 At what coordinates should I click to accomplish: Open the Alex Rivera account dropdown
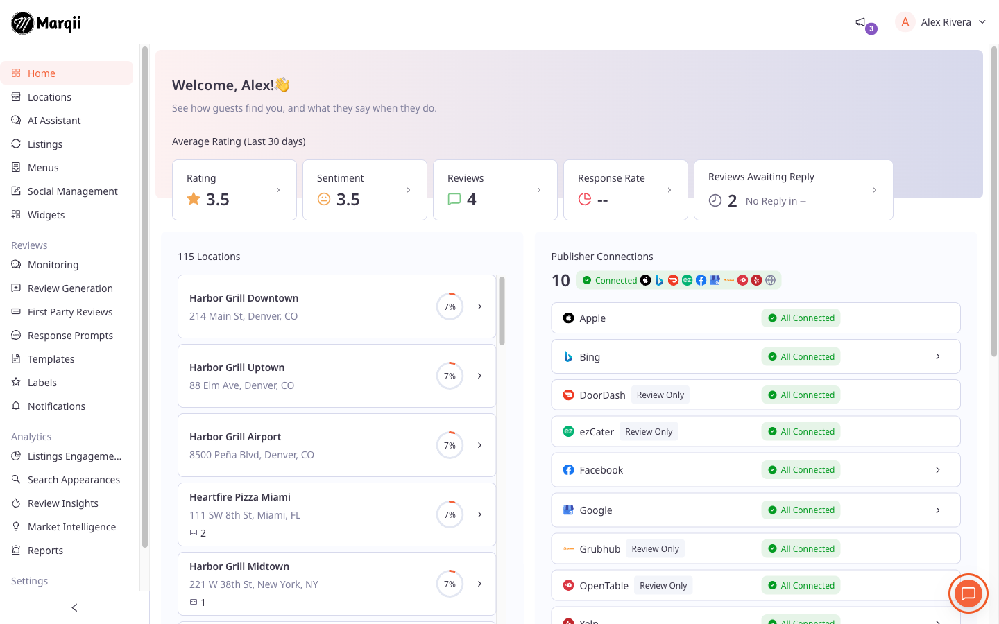pyautogui.click(x=941, y=22)
